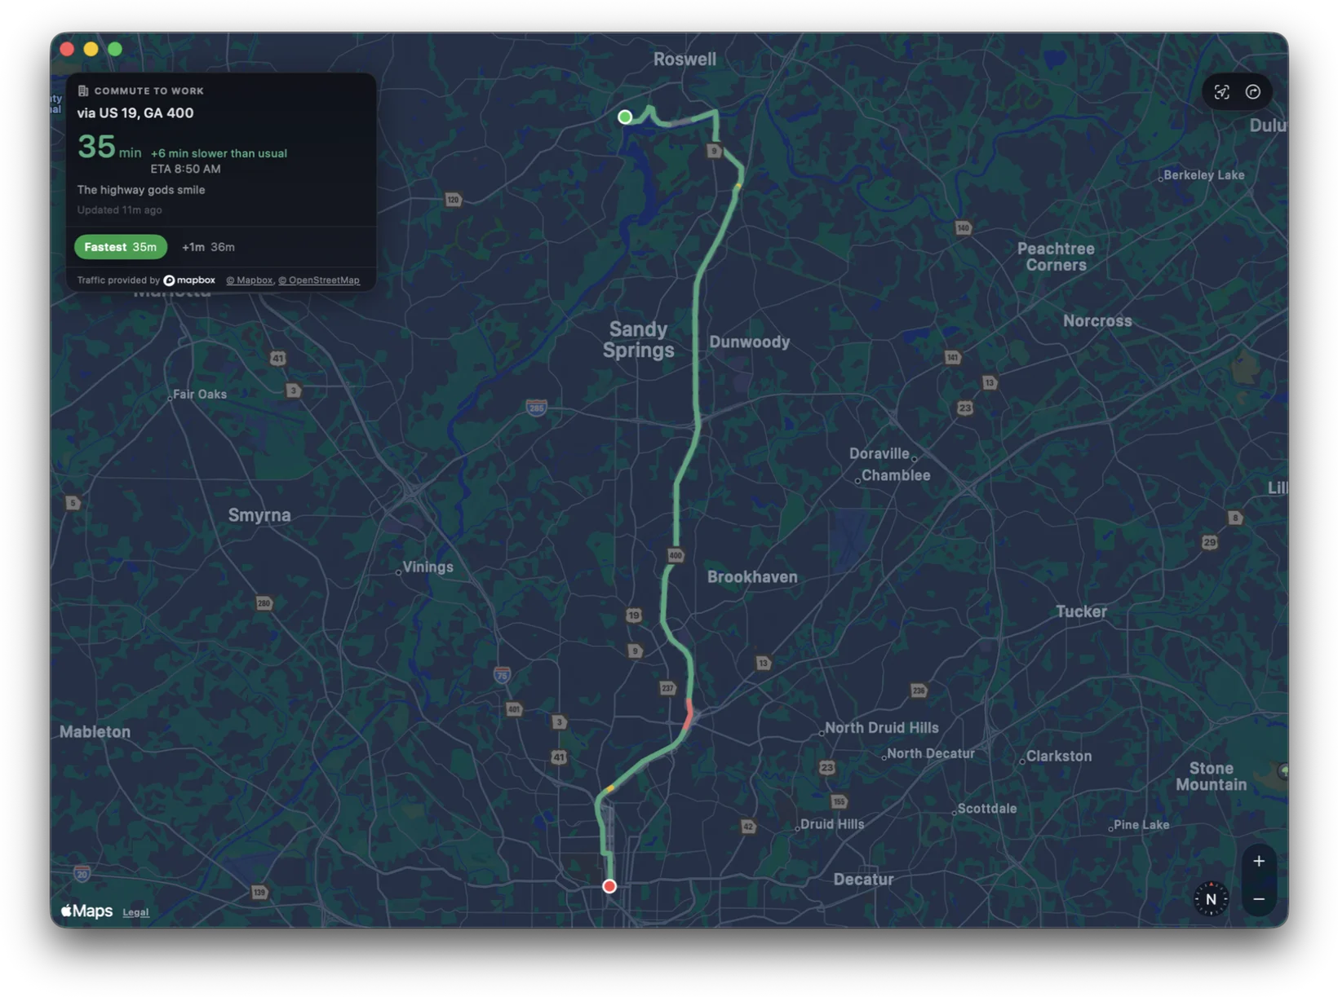Click the Roswell map label
This screenshot has height=997, width=1338.
pos(685,60)
